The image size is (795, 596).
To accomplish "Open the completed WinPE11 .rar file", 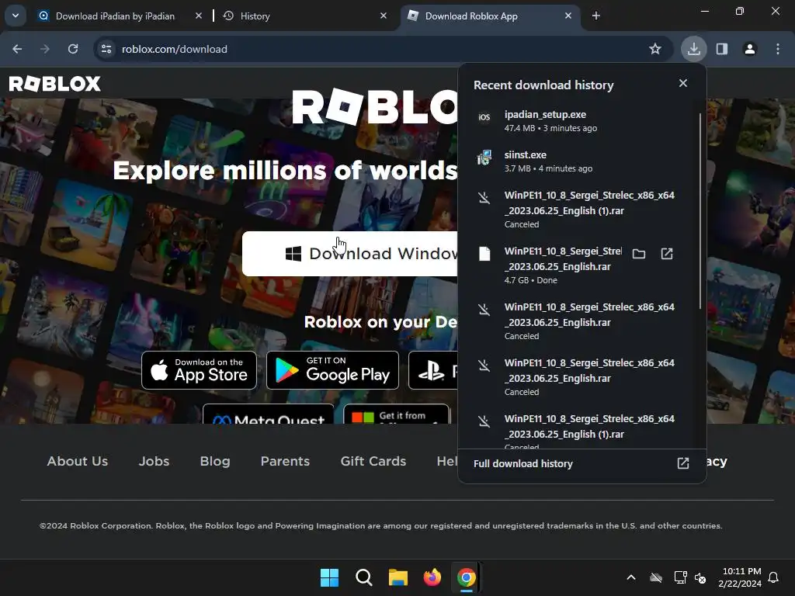I will tap(667, 254).
